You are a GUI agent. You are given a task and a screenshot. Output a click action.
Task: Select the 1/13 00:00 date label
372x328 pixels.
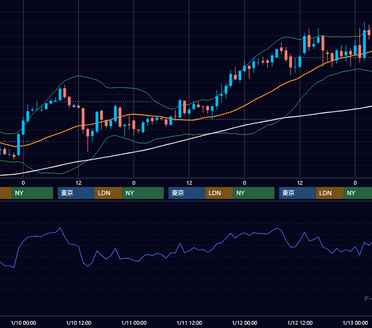coord(355,323)
